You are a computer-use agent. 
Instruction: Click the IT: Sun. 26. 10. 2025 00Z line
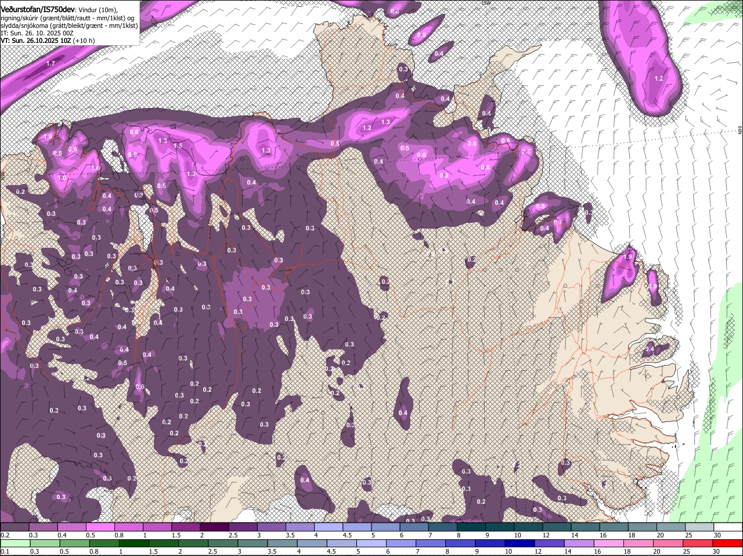tap(37, 33)
